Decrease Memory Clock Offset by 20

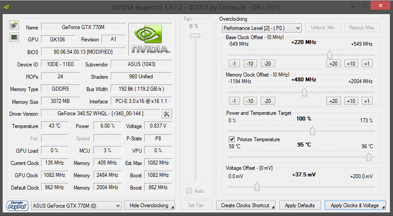click(268, 101)
